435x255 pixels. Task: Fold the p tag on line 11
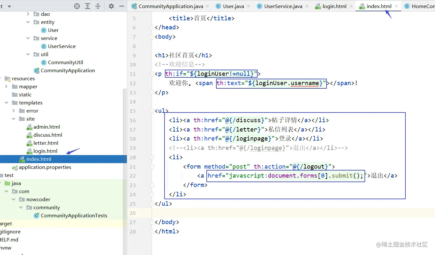point(152,74)
